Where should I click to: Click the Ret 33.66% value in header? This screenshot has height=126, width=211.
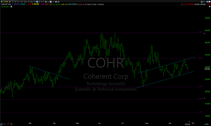click(73, 4)
